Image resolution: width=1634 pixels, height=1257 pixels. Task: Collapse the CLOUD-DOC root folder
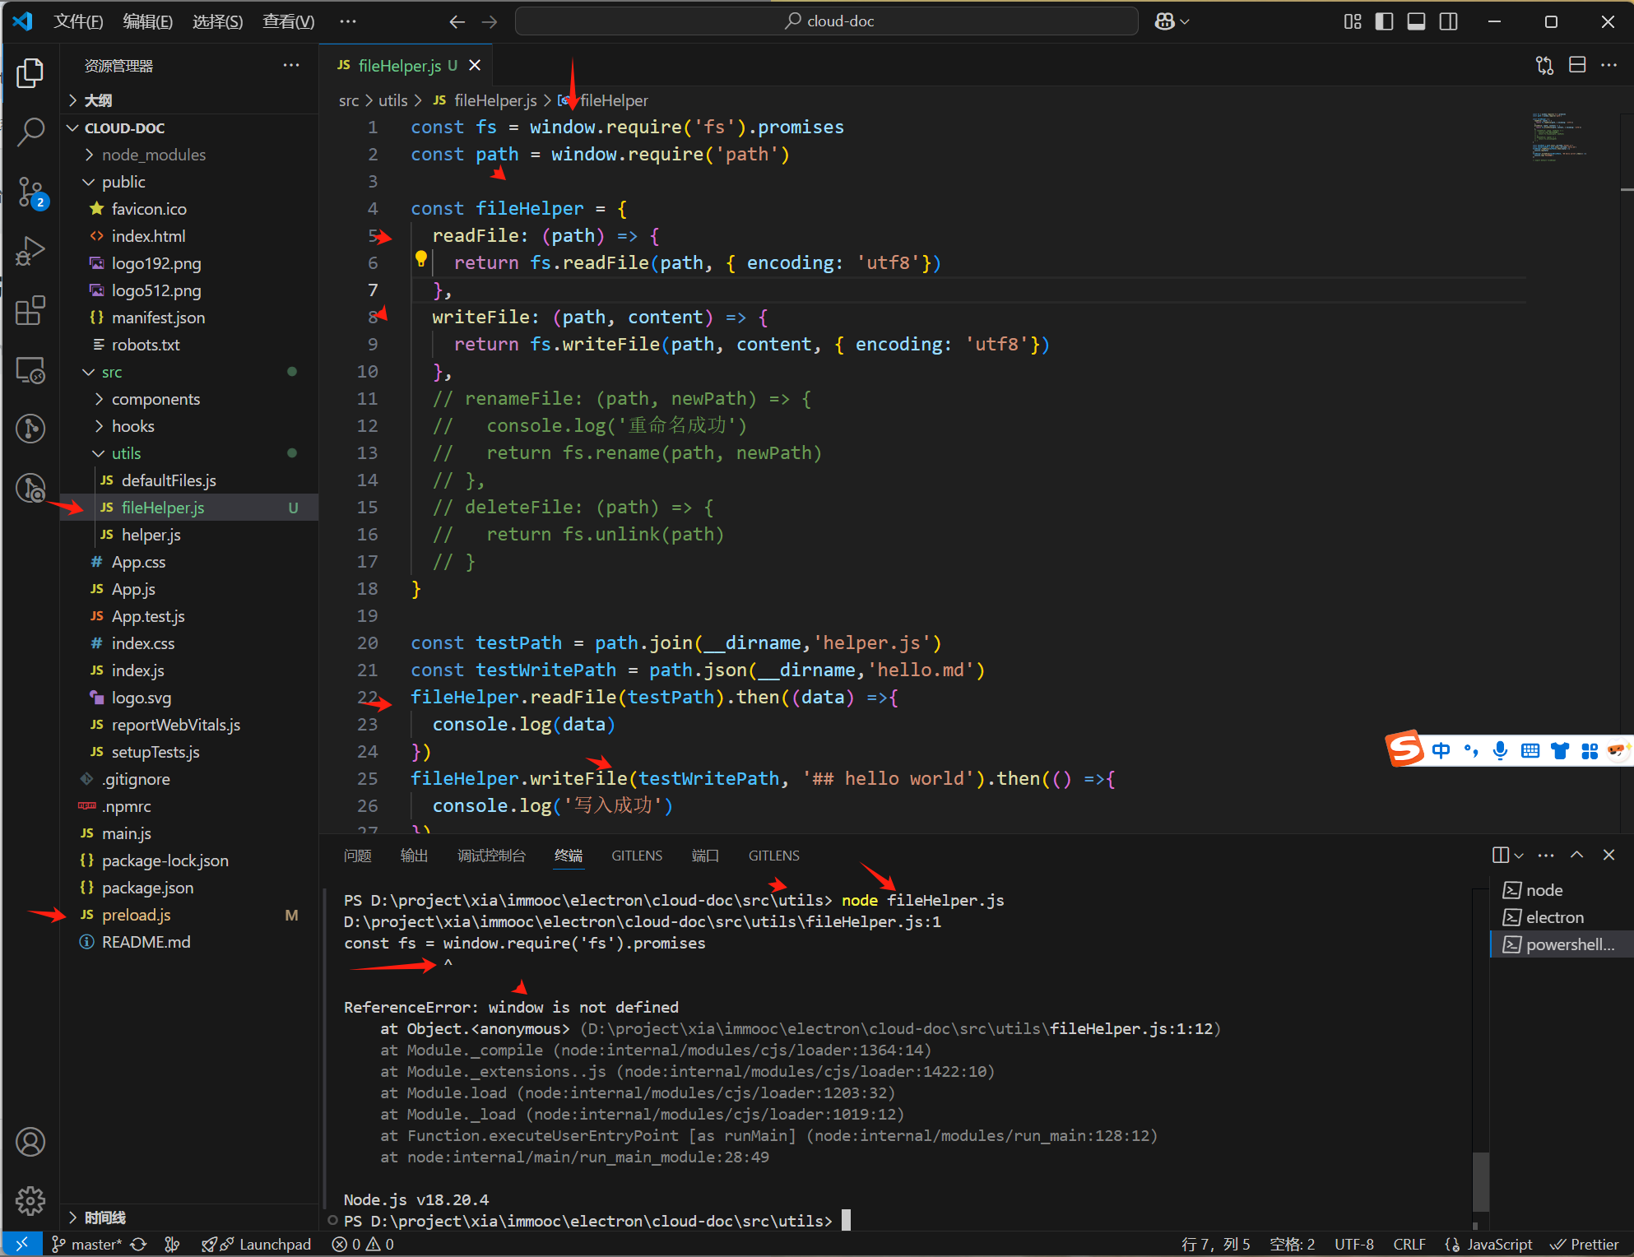tap(191, 128)
